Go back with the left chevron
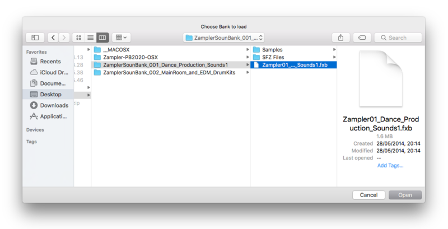Image resolution: width=448 pixels, height=229 pixels. pos(53,38)
